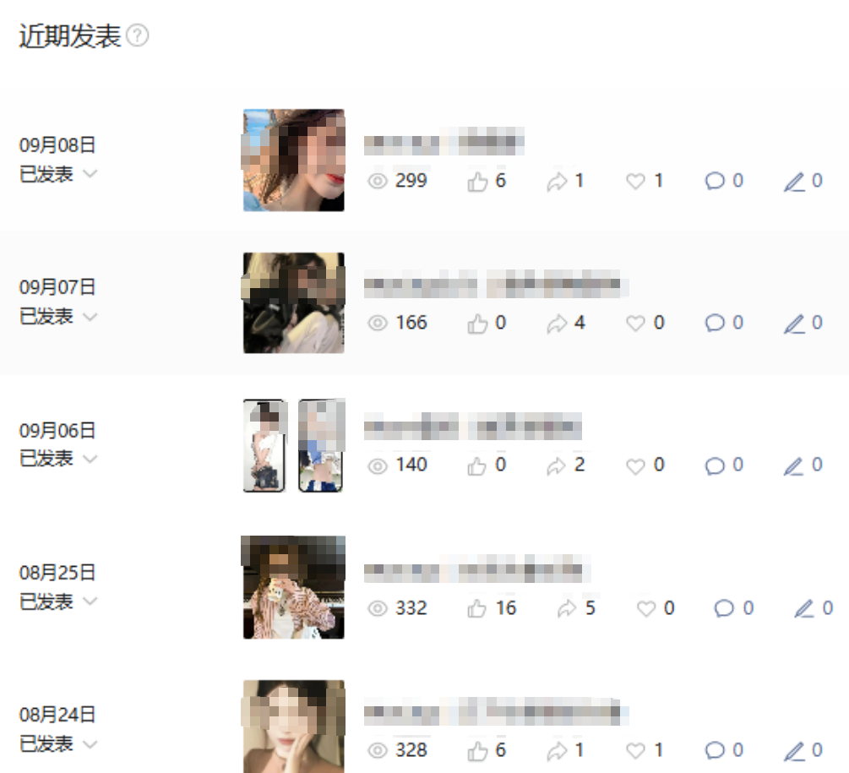Click the comment bubble icon on 08月24日 post

[715, 750]
